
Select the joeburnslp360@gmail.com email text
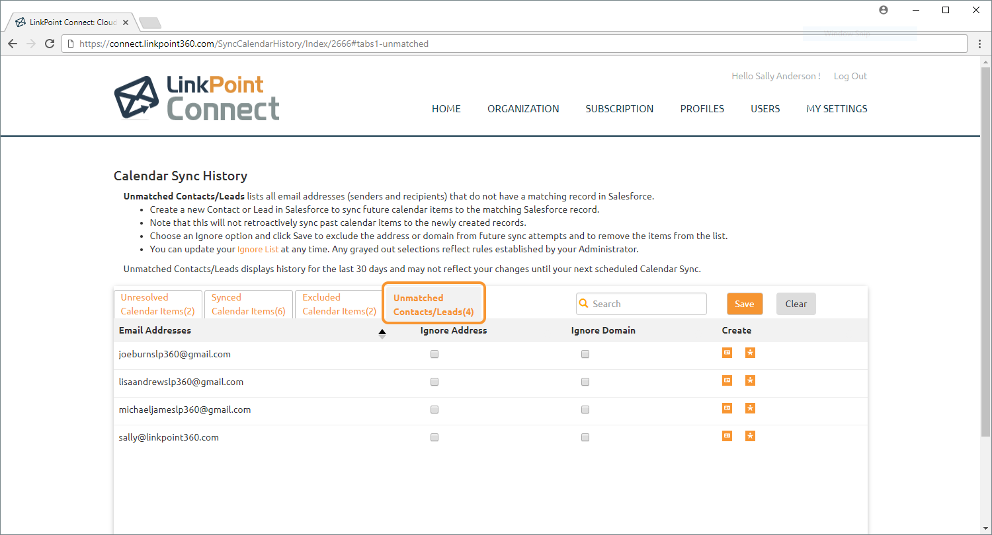click(175, 354)
